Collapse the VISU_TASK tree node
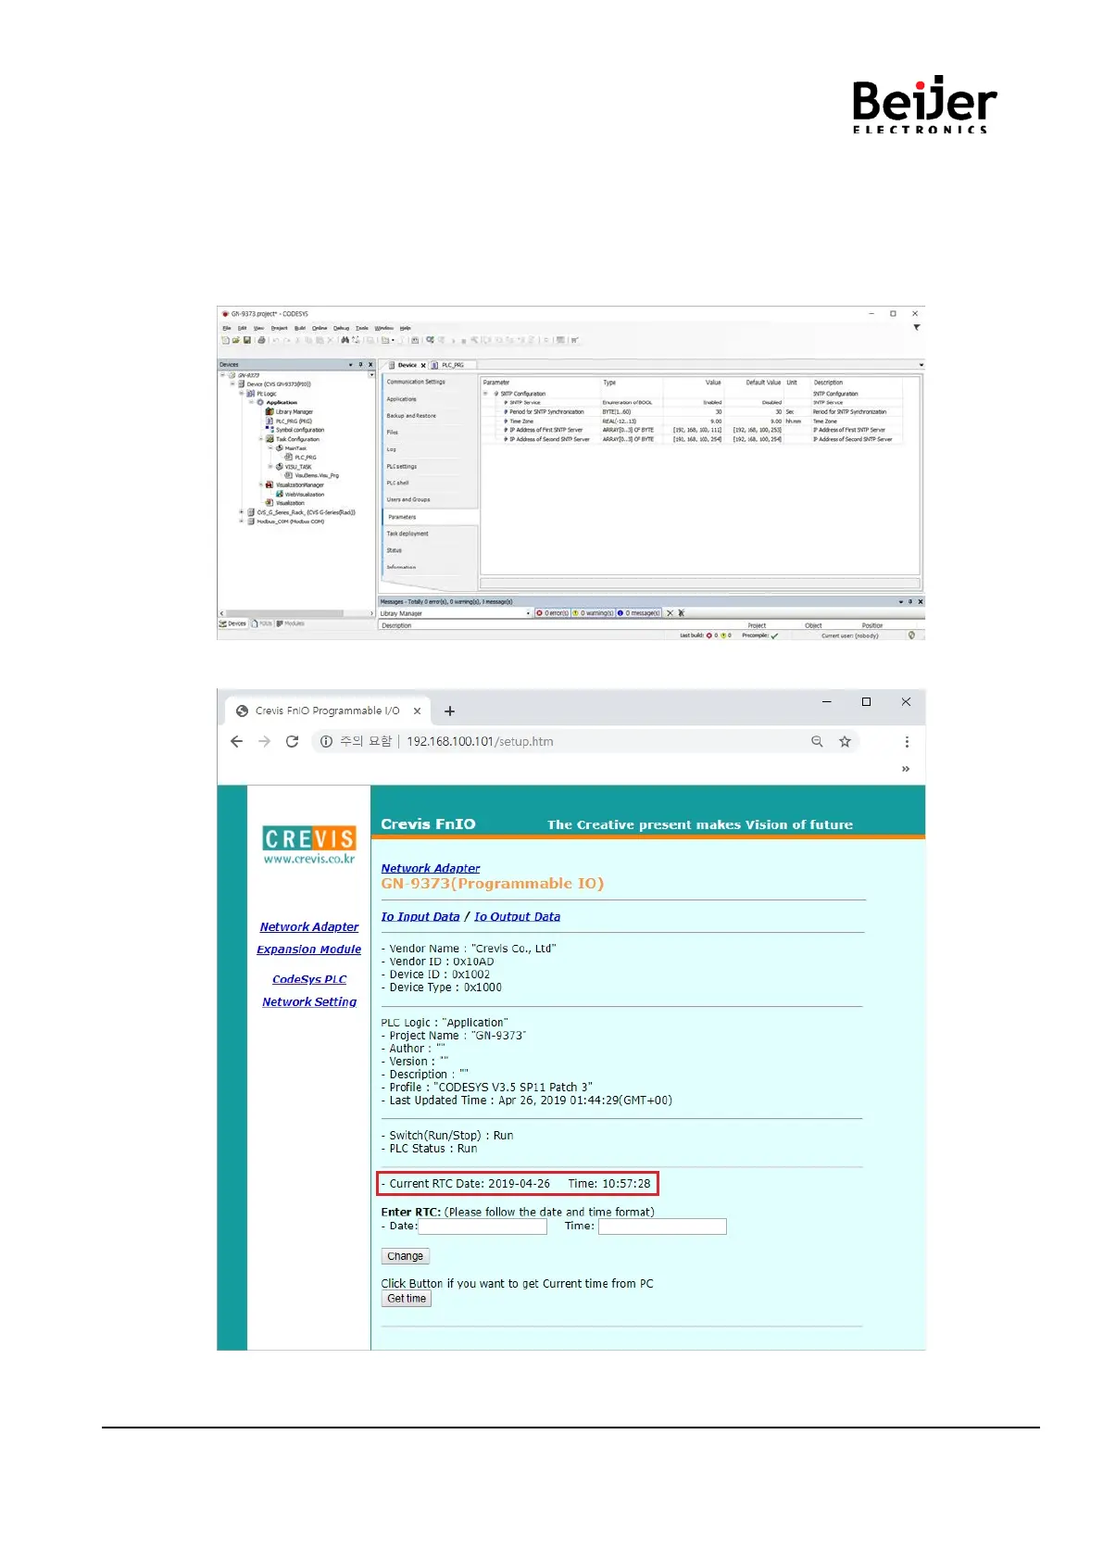Screen dimensions: 1103x1560 [x=270, y=466]
